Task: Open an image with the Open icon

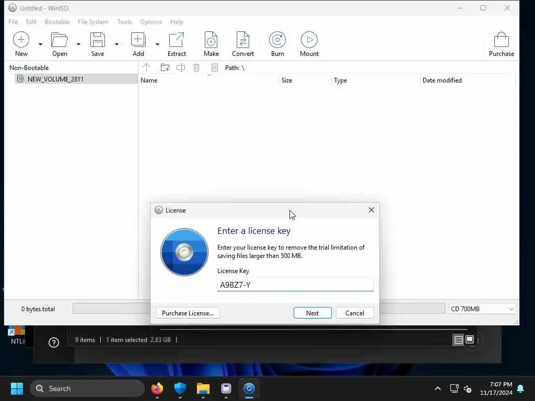Action: [60, 40]
